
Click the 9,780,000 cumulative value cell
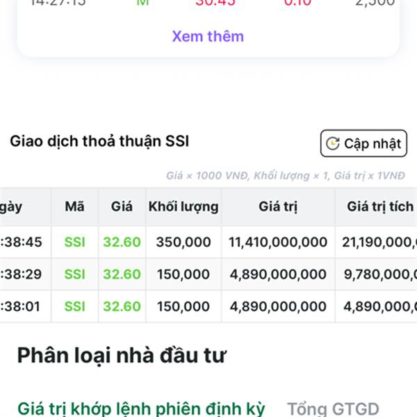379,275
